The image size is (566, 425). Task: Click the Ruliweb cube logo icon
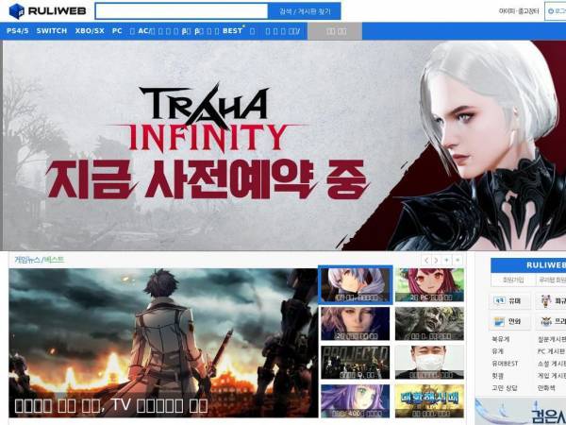(x=16, y=11)
